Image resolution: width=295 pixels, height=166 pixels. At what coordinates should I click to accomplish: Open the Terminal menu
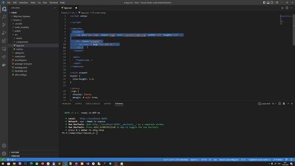pyautogui.click(x=53, y=3)
